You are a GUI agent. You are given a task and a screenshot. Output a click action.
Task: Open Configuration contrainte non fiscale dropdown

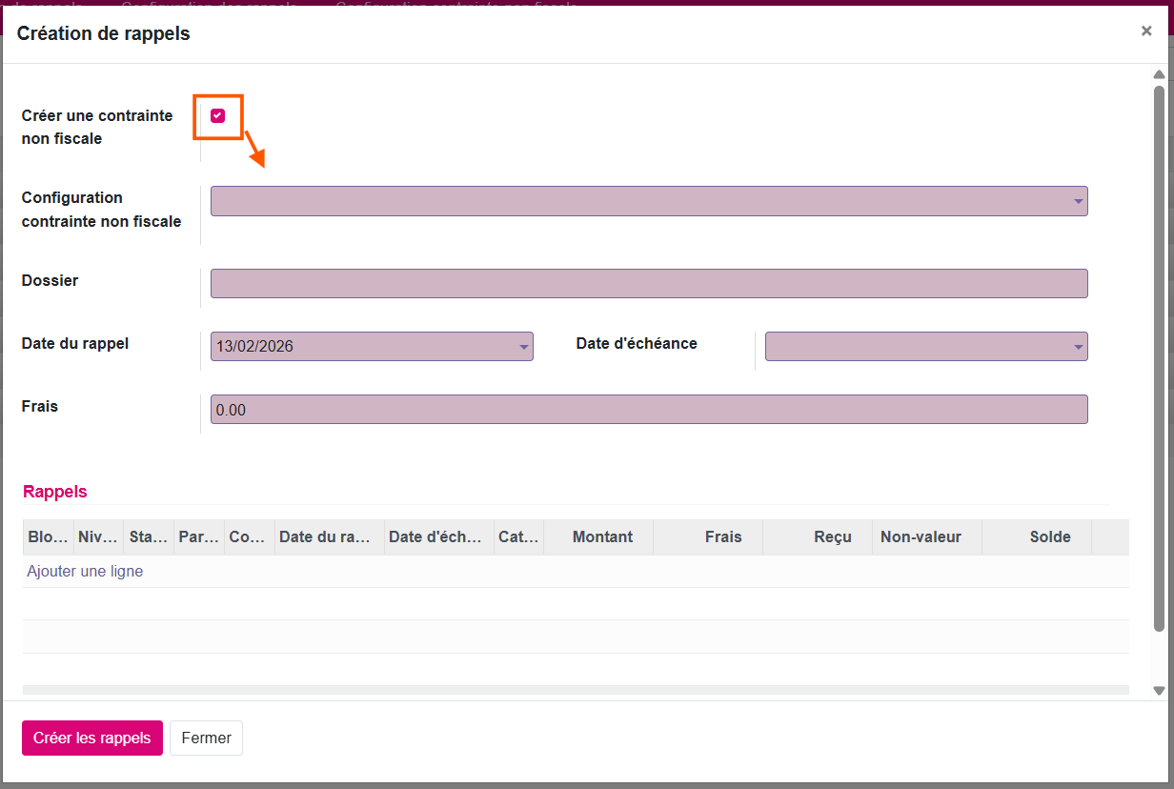(x=1078, y=201)
